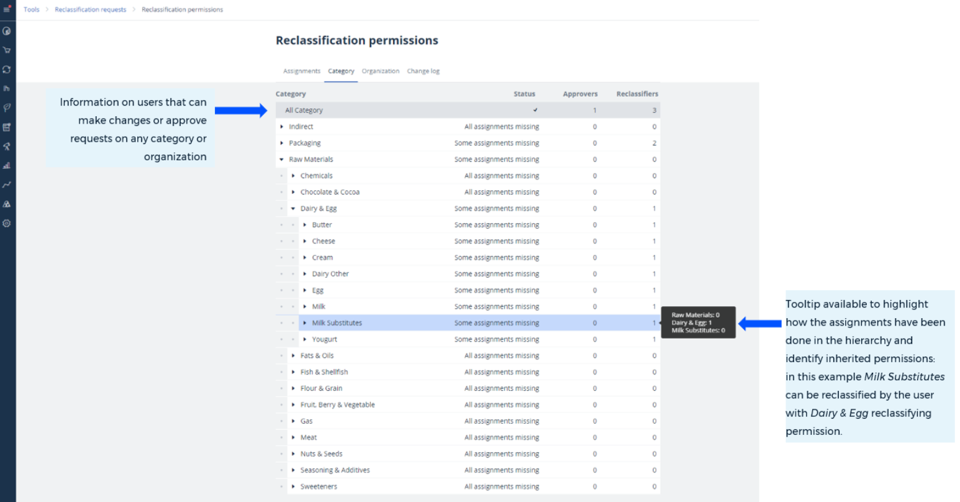
Task: Click the circular refresh arrows sidebar icon
Action: coord(7,70)
